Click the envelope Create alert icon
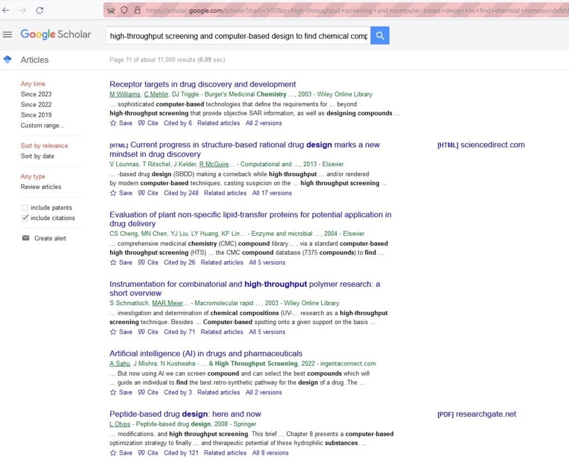 pos(26,238)
